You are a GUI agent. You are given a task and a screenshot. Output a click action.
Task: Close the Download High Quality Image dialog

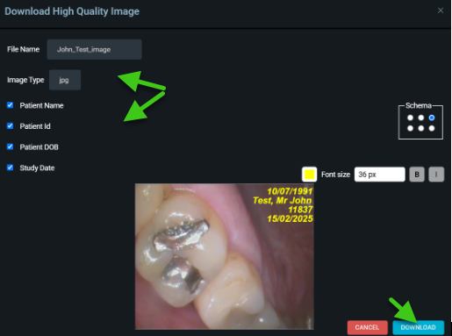[x=441, y=11]
